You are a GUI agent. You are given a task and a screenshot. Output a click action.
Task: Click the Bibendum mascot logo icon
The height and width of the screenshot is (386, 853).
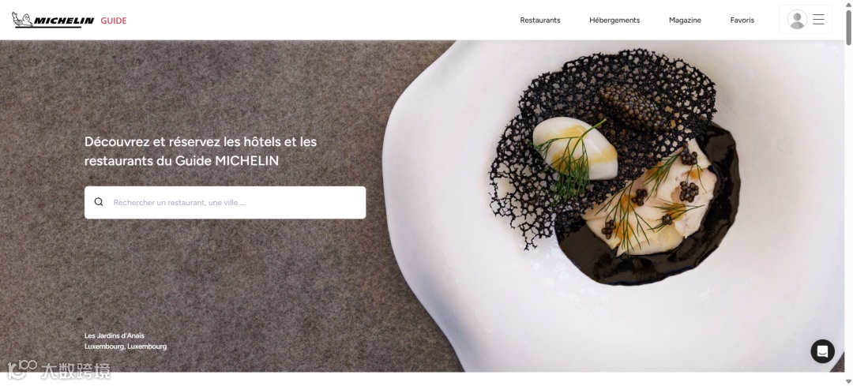22,20
